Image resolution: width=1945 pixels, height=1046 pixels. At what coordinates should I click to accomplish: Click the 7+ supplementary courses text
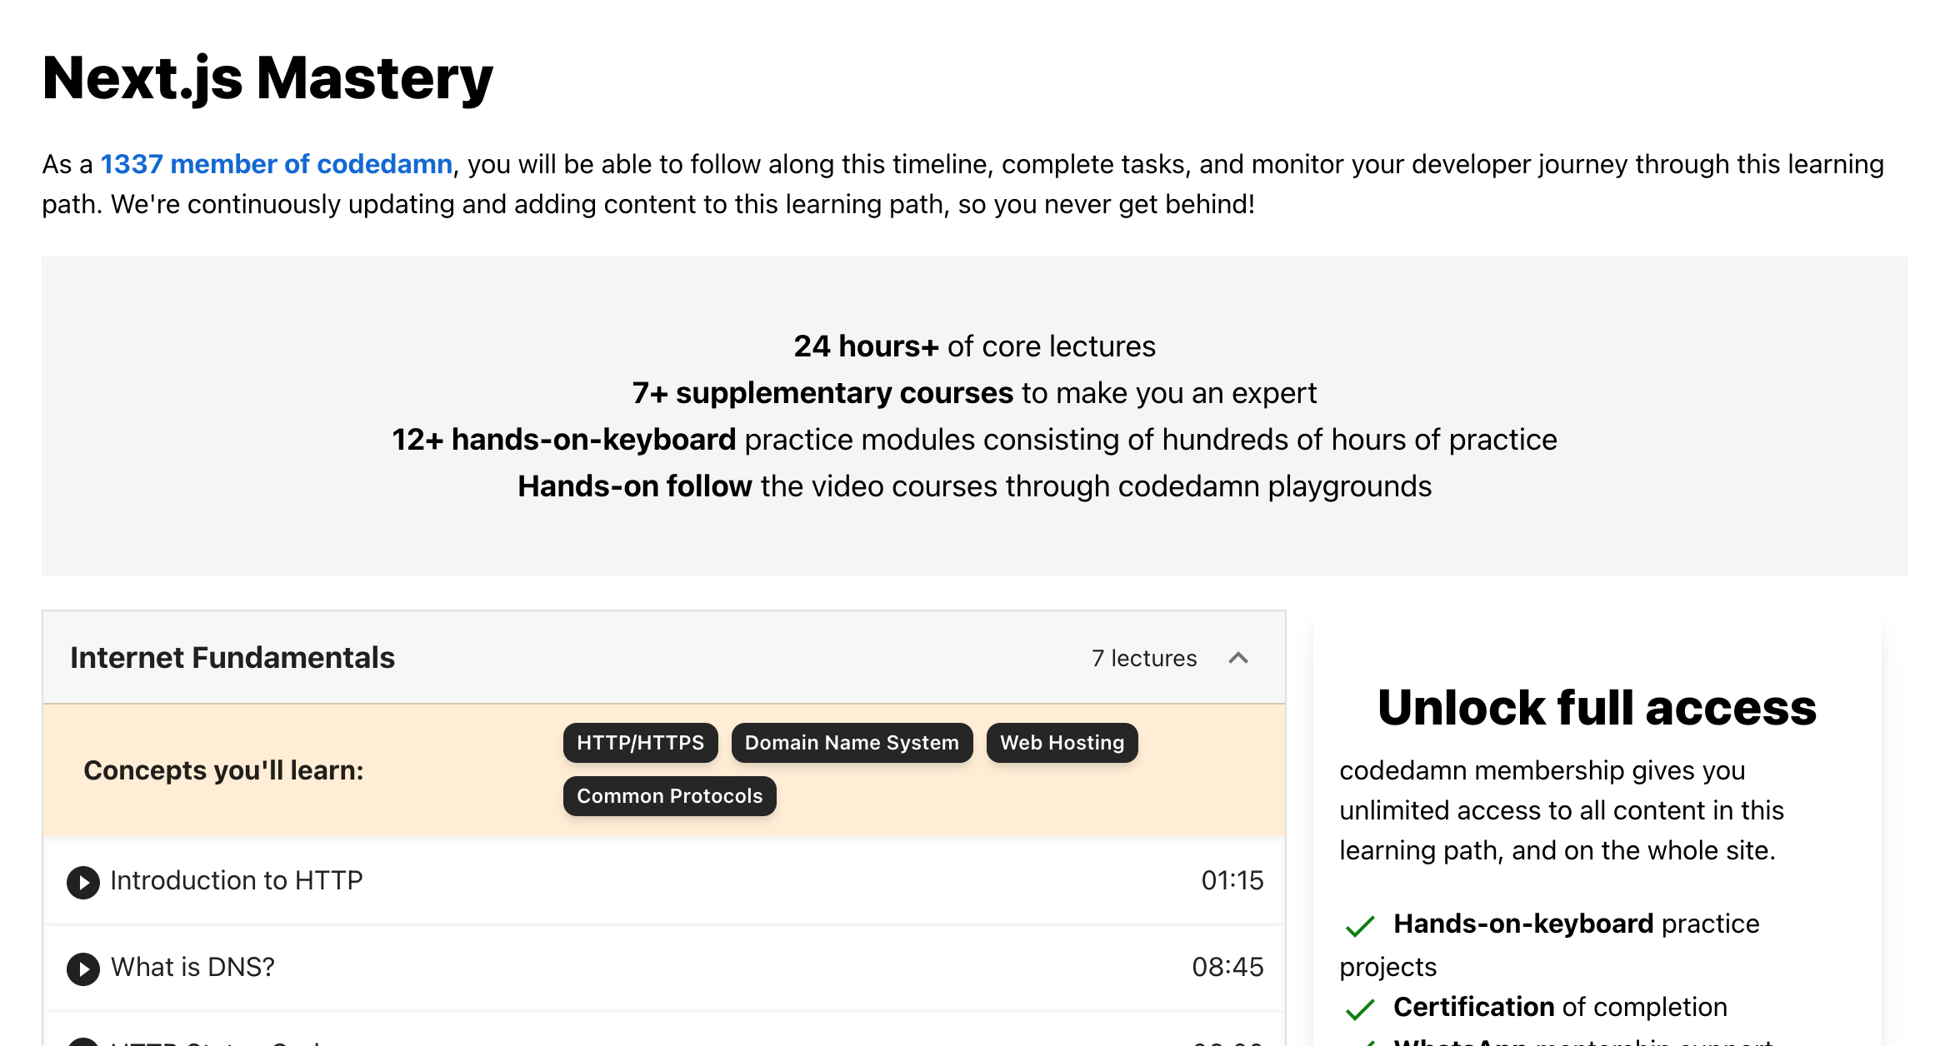coord(822,393)
